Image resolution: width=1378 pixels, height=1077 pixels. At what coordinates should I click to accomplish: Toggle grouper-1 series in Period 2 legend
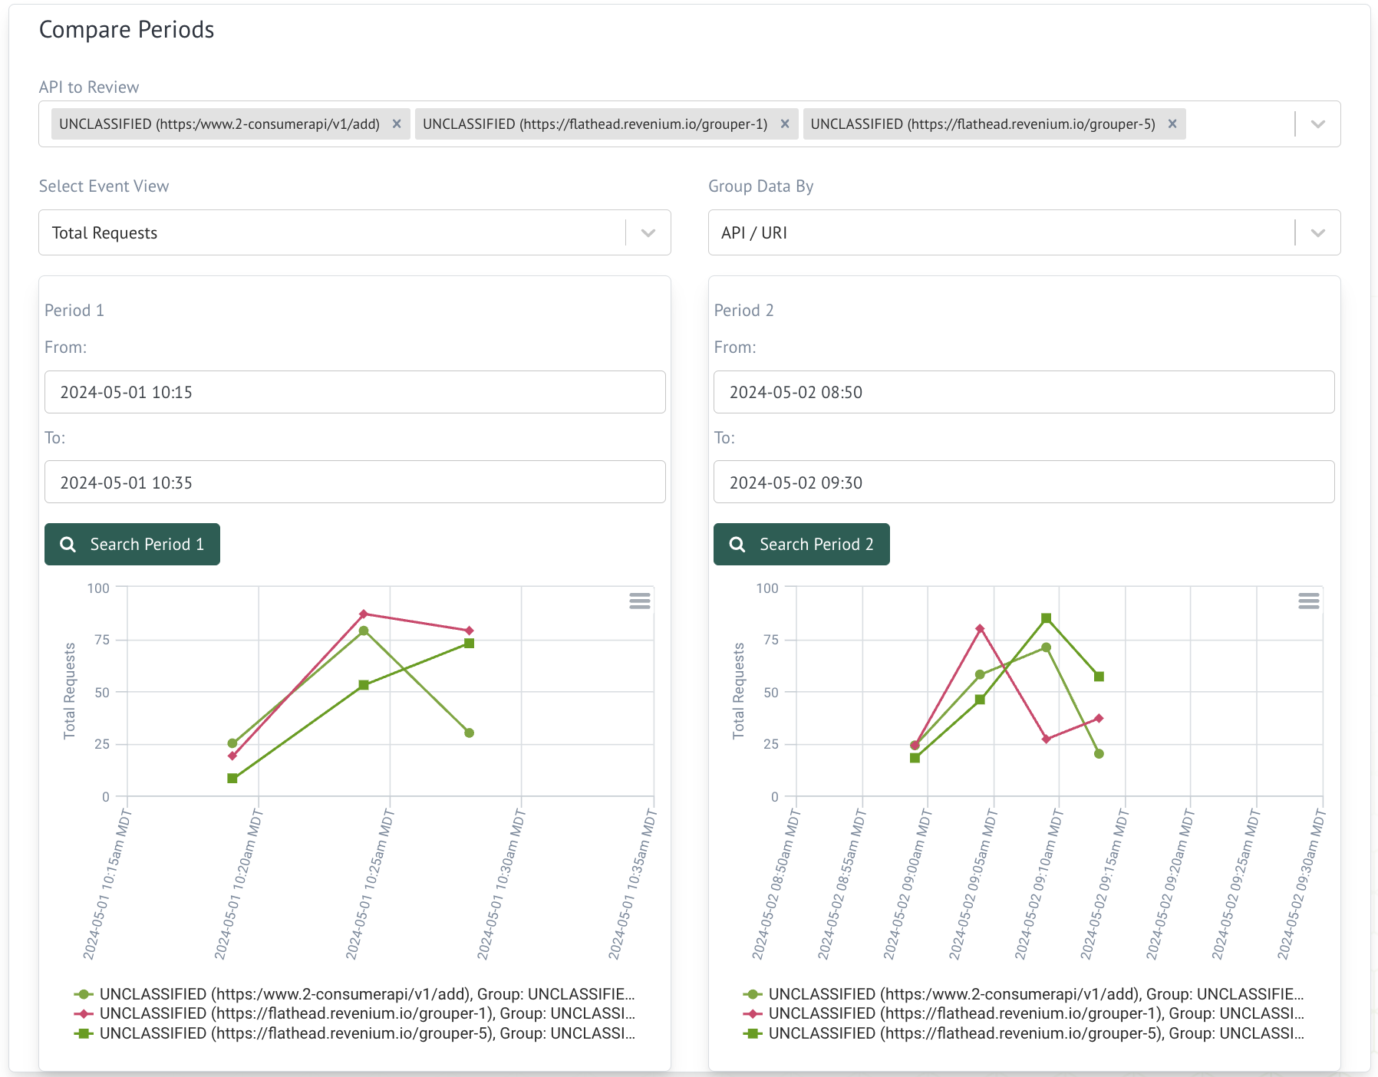click(x=1036, y=1013)
